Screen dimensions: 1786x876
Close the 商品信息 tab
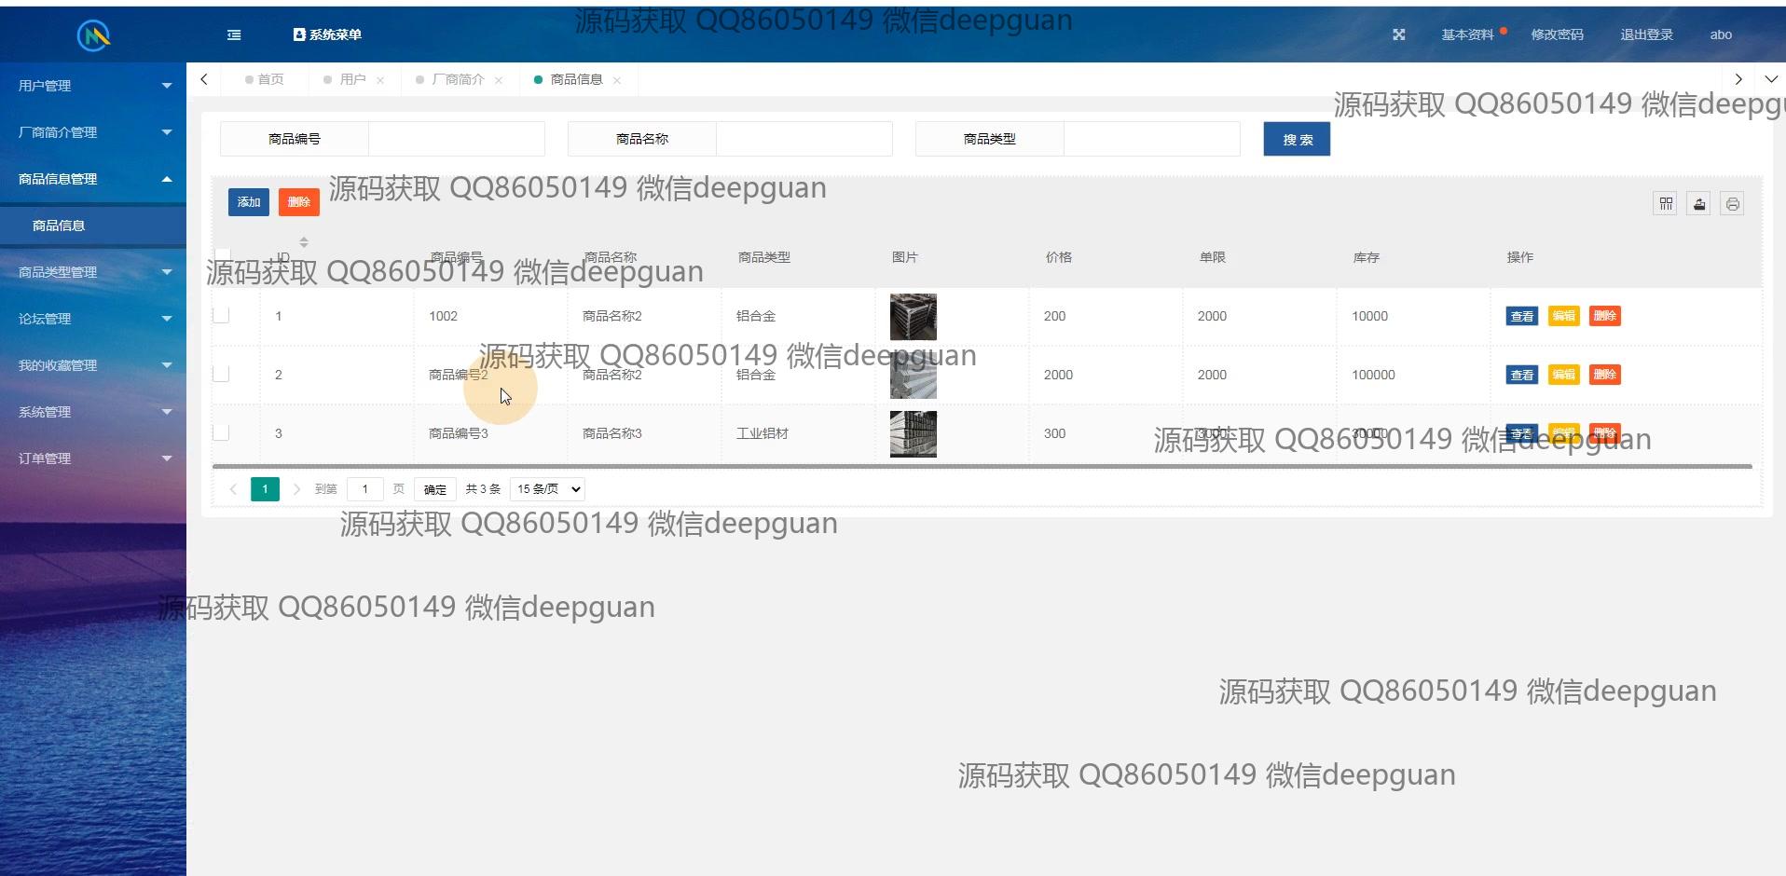617,80
